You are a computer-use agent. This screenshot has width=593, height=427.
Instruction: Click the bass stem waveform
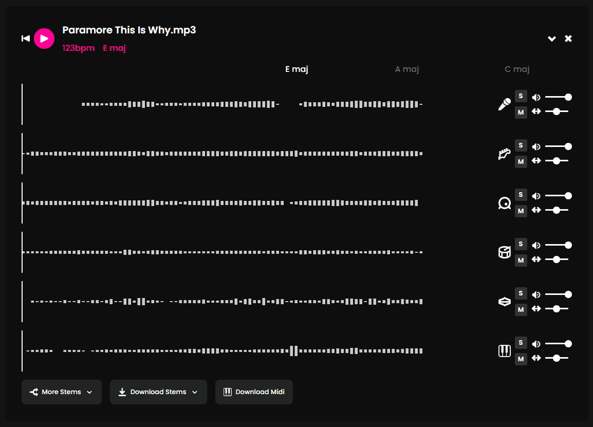[x=221, y=203]
